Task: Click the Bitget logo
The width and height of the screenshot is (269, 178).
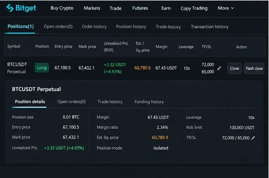Action: (21, 8)
